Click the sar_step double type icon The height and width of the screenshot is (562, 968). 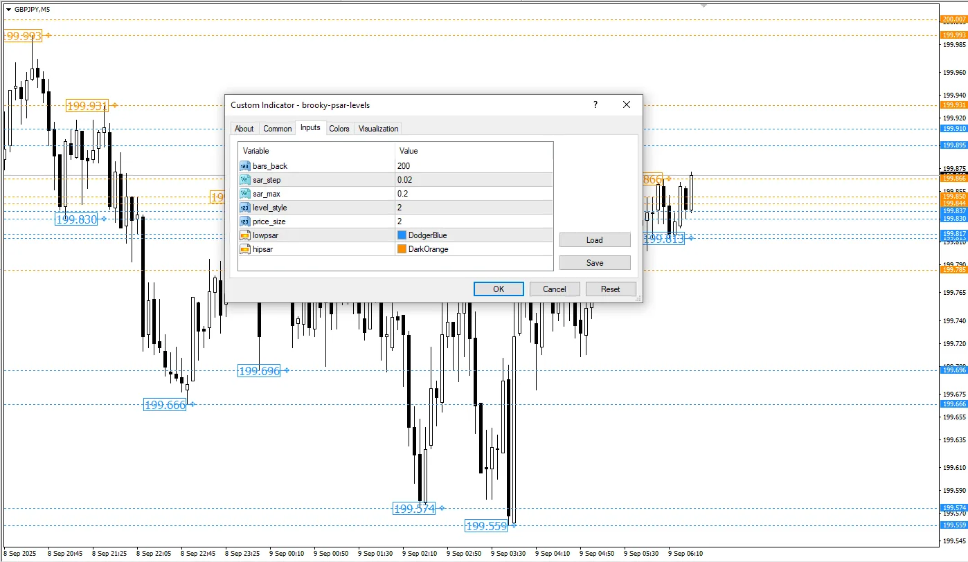pos(245,180)
